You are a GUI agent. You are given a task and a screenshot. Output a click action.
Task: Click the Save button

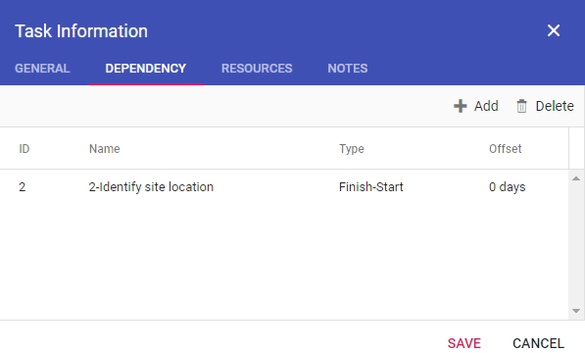(x=464, y=343)
